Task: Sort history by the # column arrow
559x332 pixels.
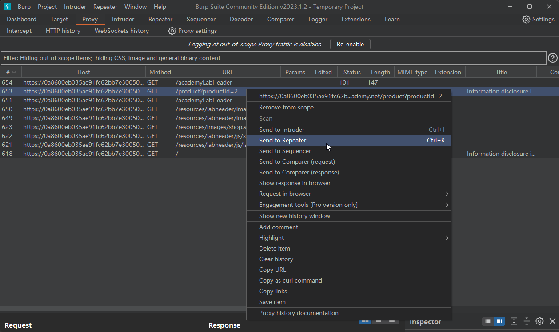Action: point(14,72)
